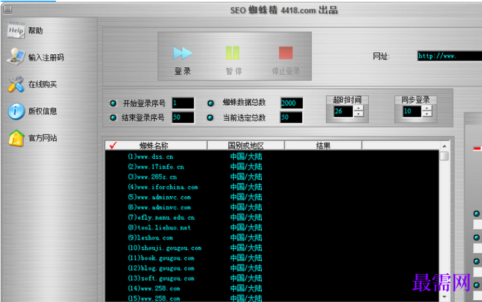Click the list scrollbar up arrow
This screenshot has height=302, width=482.
pyautogui.click(x=444, y=146)
